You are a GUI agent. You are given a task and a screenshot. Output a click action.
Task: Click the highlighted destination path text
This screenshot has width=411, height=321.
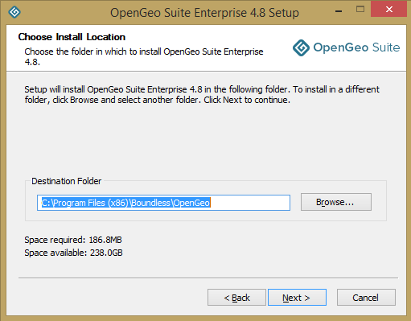[x=125, y=203]
